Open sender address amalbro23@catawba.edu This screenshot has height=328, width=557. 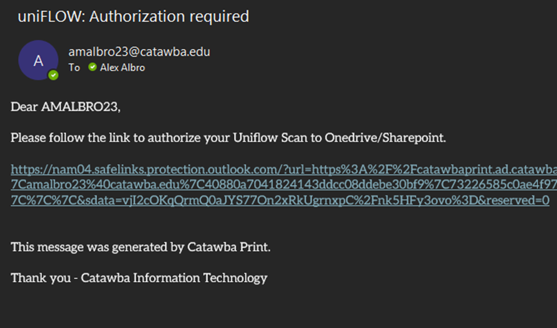[139, 52]
